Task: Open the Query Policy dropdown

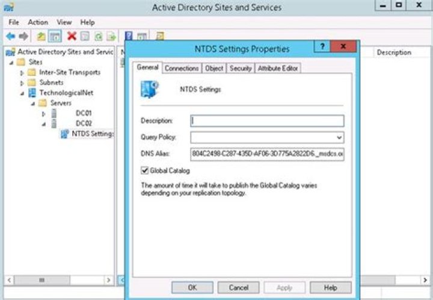Action: (x=339, y=137)
